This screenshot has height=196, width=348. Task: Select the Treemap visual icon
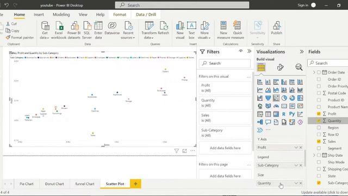click(x=300, y=98)
